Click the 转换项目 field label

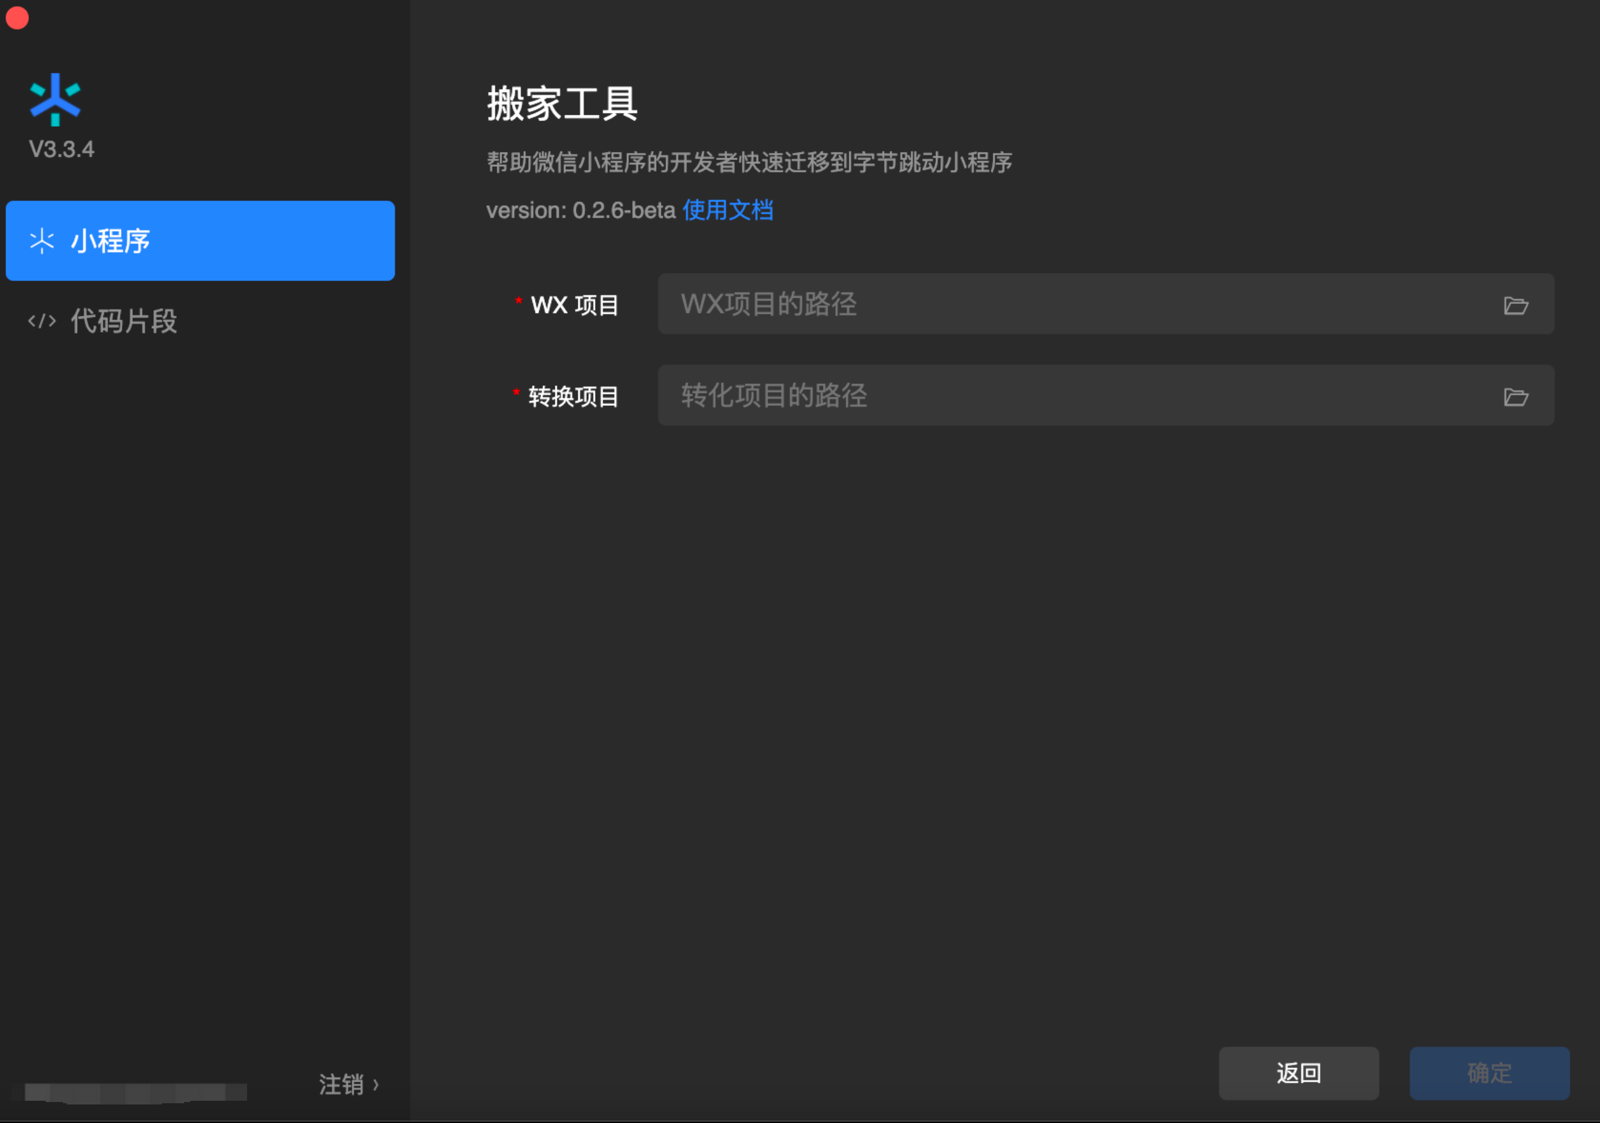[573, 397]
